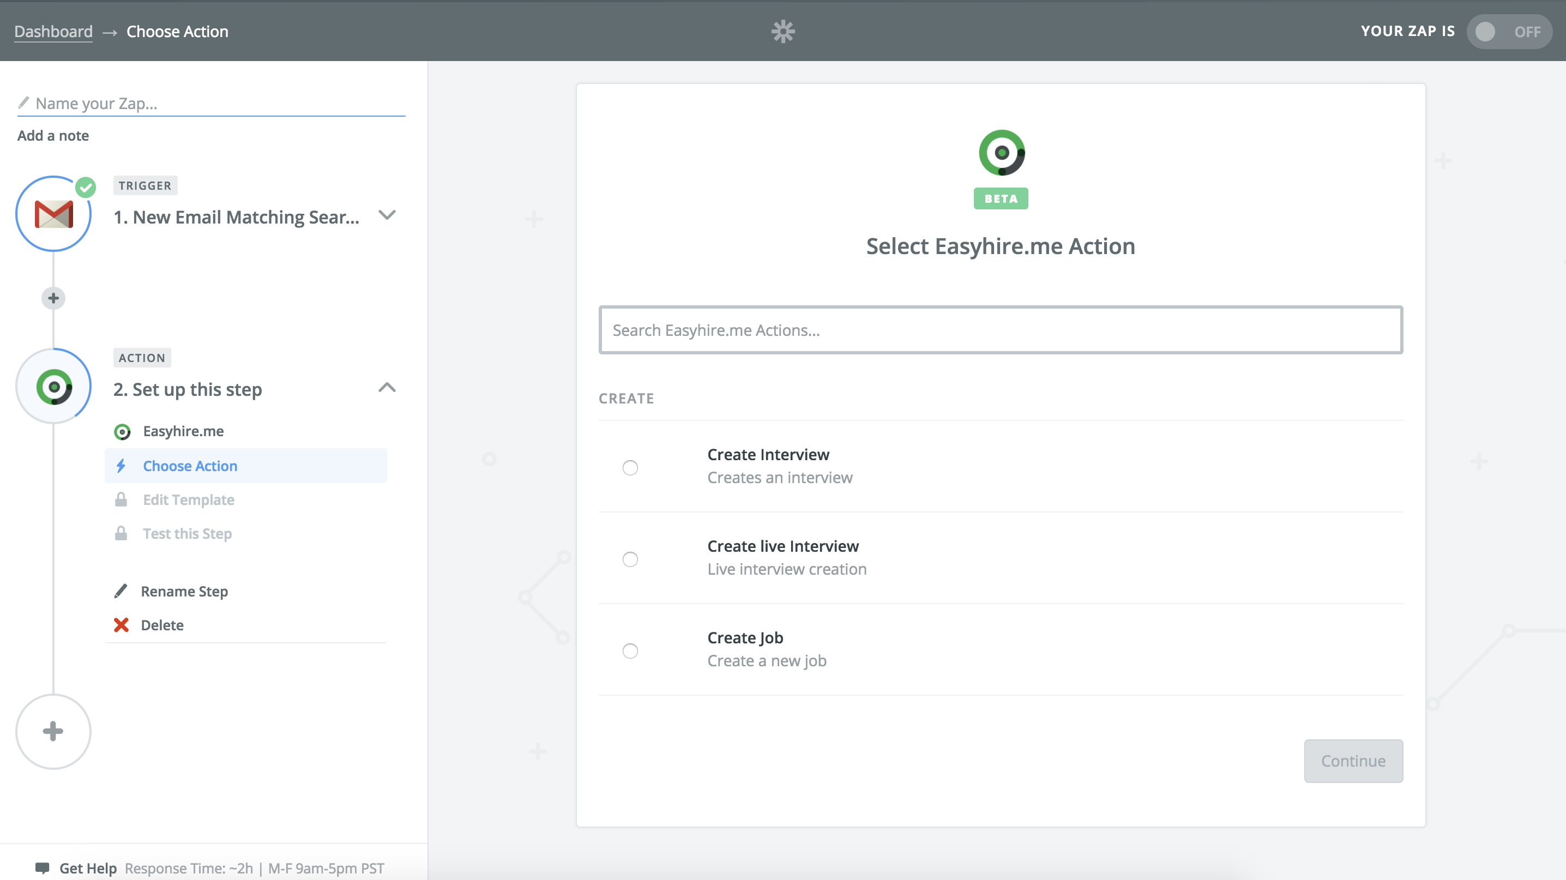Viewport: 1566px width, 880px height.
Task: Click the Name your Zap field
Action: pos(219,103)
